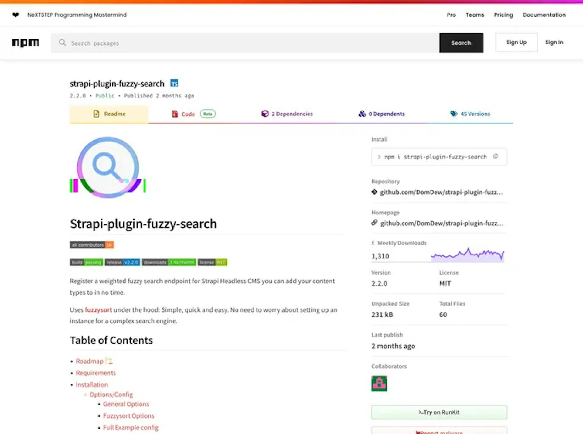The height and width of the screenshot is (434, 583).
Task: Jump to Requirements section link
Action: (96, 373)
